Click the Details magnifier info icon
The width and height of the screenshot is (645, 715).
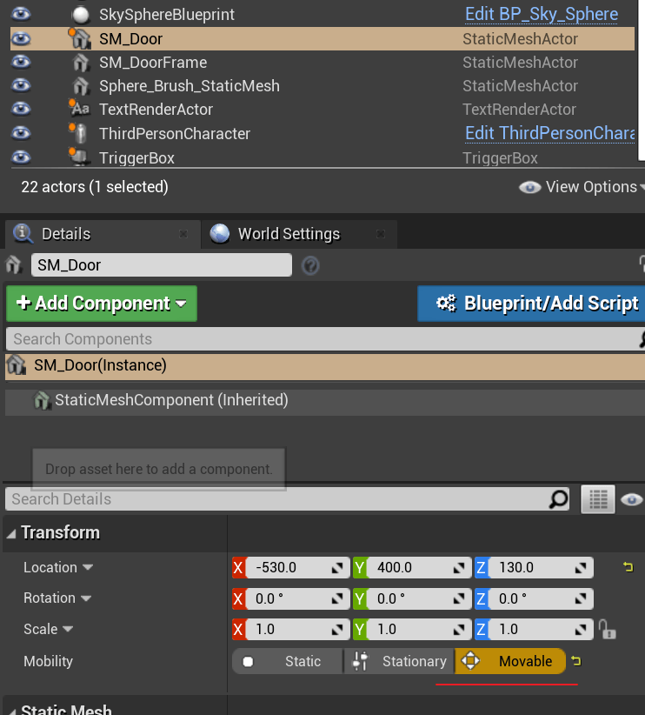23,233
